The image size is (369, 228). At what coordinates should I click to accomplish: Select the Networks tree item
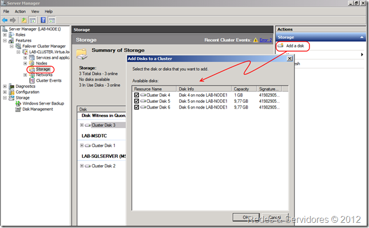click(x=44, y=75)
